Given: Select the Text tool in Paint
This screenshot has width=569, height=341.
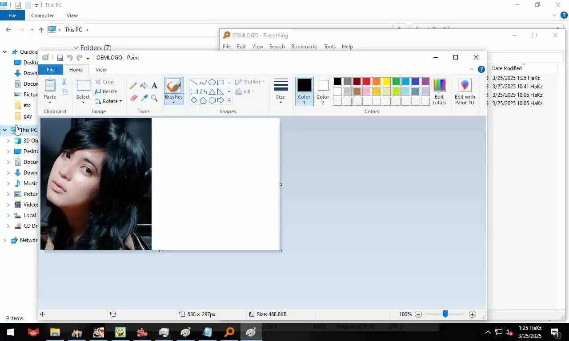Looking at the screenshot, I should tap(154, 86).
